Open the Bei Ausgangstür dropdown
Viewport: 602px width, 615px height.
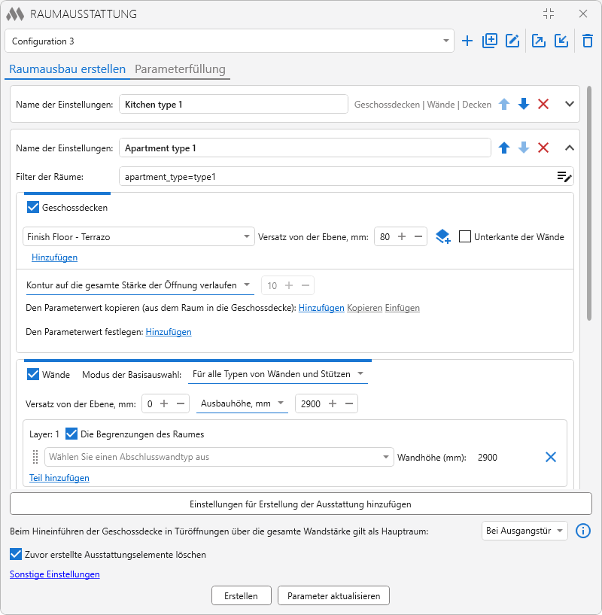point(524,531)
